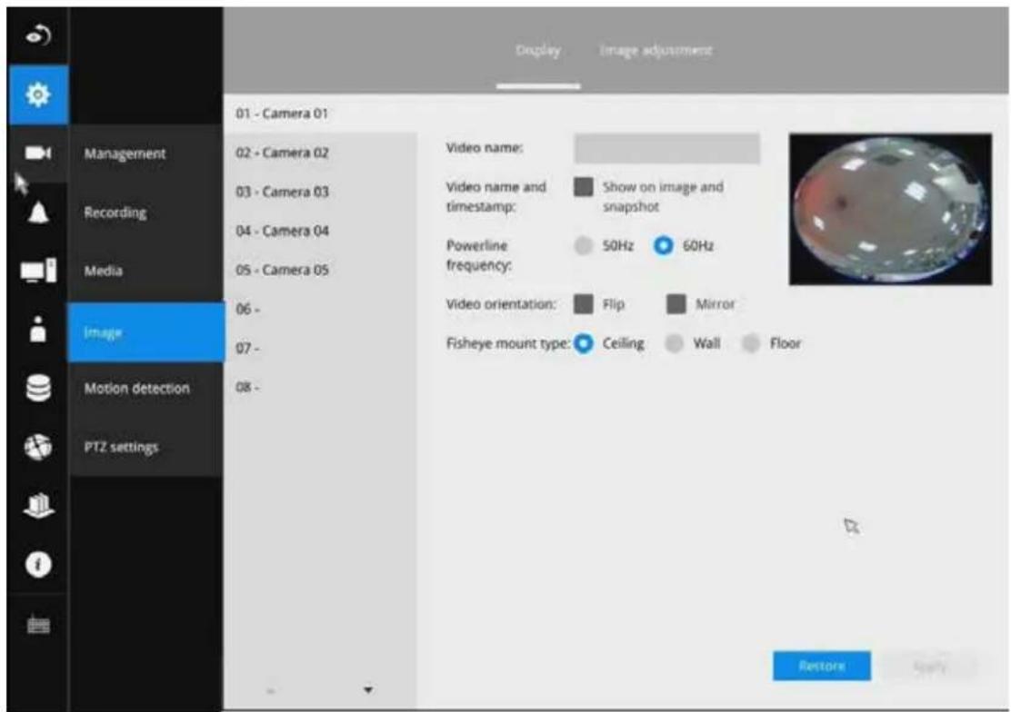
Task: Select the camera icon in sidebar
Action: coord(38,153)
